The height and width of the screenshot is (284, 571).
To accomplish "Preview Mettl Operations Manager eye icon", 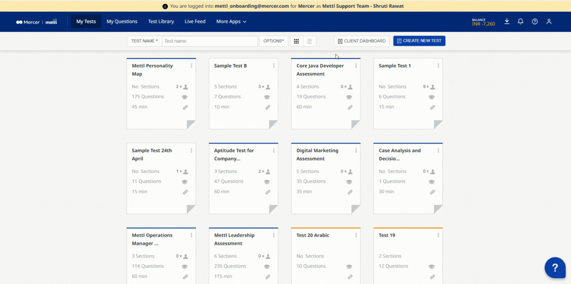I will tap(185, 266).
